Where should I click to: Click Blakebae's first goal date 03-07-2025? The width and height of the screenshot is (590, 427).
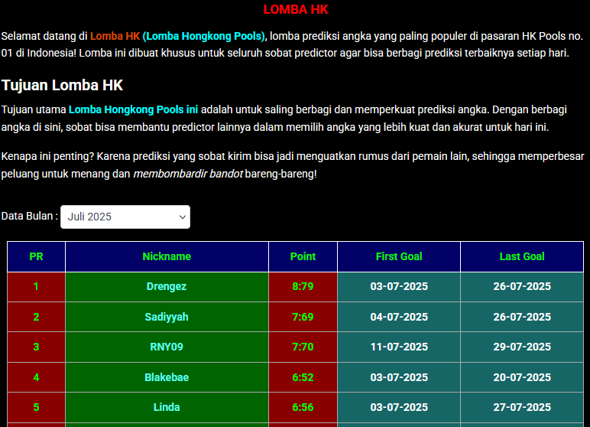point(399,377)
